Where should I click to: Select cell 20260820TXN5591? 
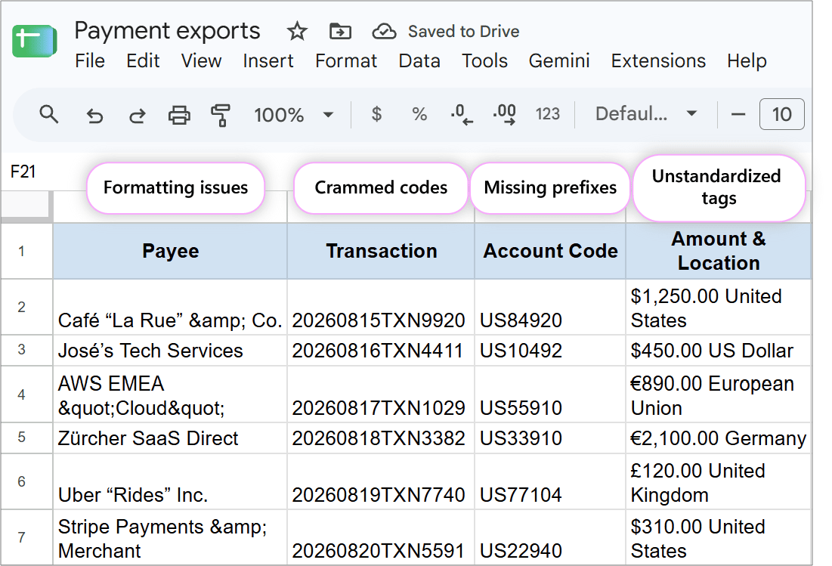click(381, 537)
